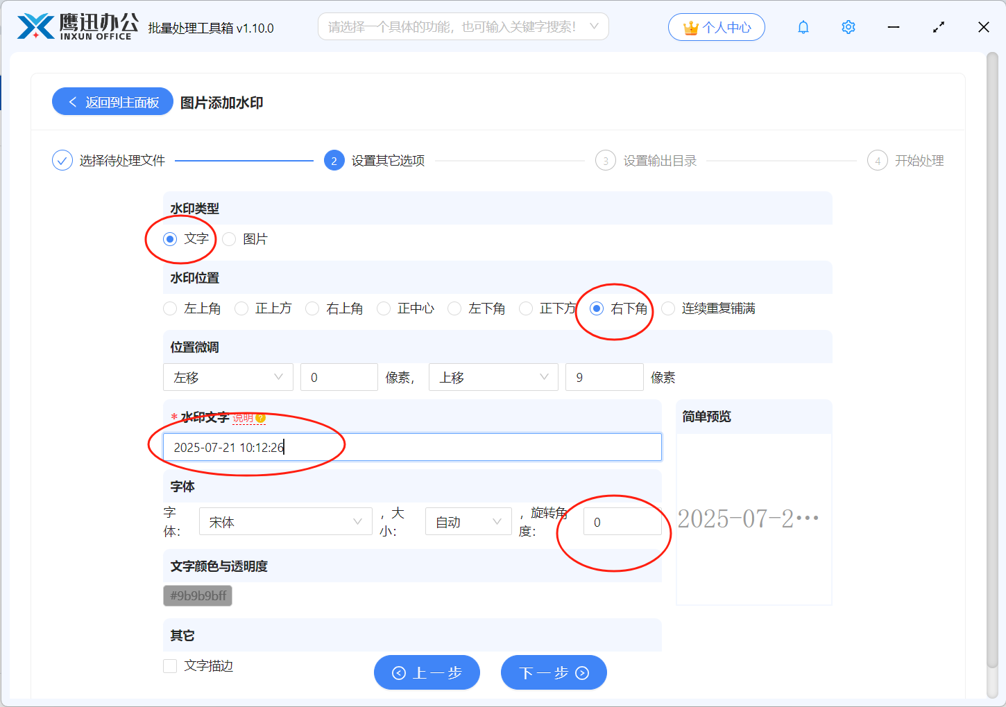
Task: Click 下一步 button
Action: point(554,672)
